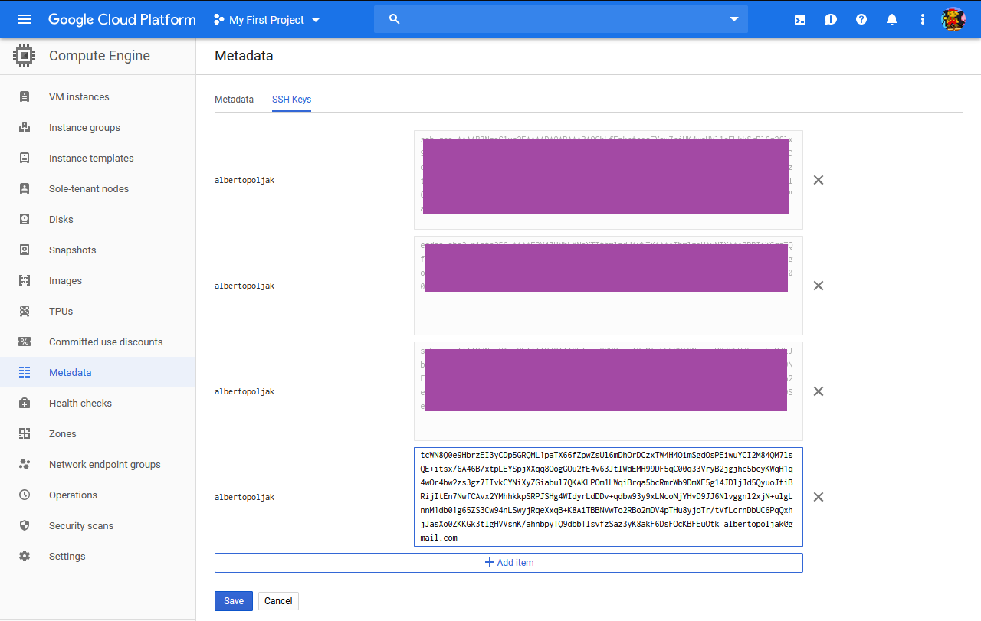Navigate to TPUs
This screenshot has height=621, width=981.
[x=61, y=312]
